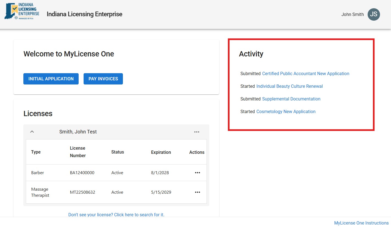View the Supplemental Documentation submission
391x227 pixels.
291,99
